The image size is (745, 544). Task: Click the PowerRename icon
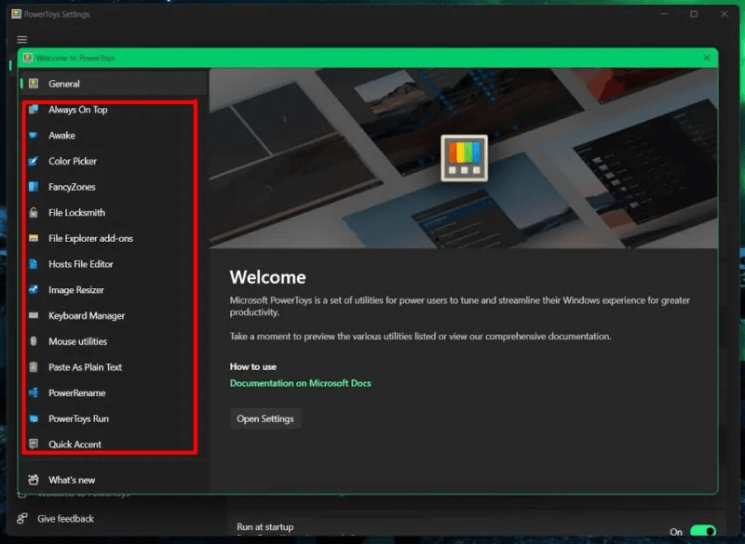[x=34, y=392]
